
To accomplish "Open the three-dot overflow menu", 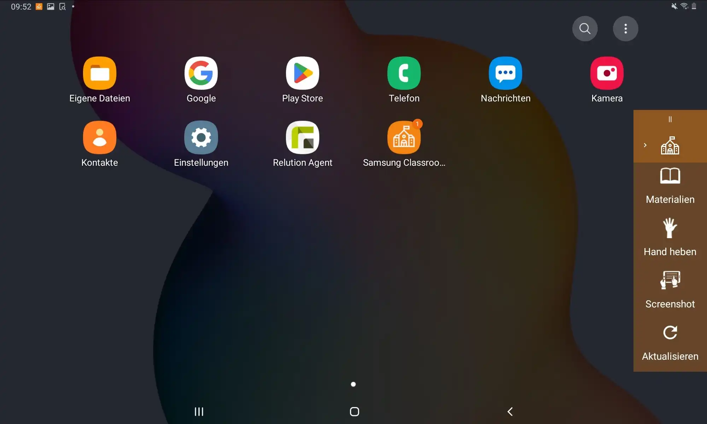I will click(x=626, y=29).
